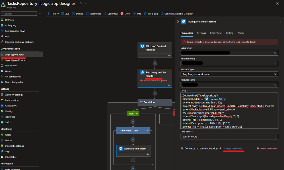Open the Errors indicator in toolbar
The width and height of the screenshot is (284, 170).
pos(125,14)
